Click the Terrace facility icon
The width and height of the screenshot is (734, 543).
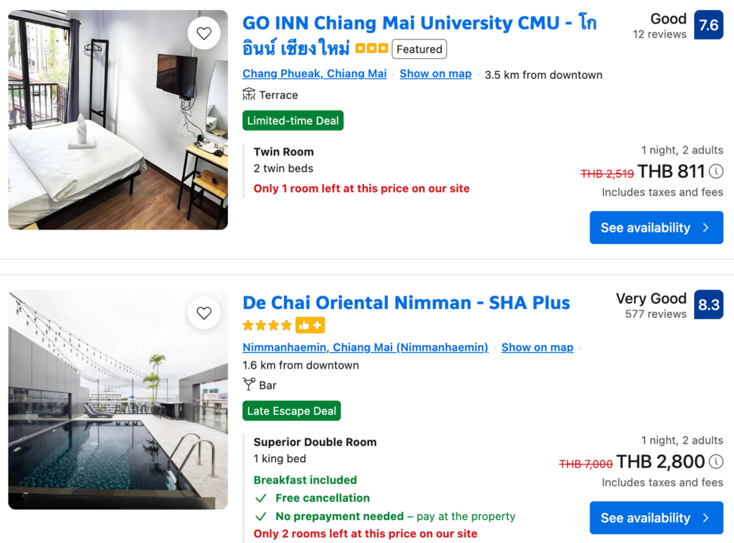coord(249,95)
